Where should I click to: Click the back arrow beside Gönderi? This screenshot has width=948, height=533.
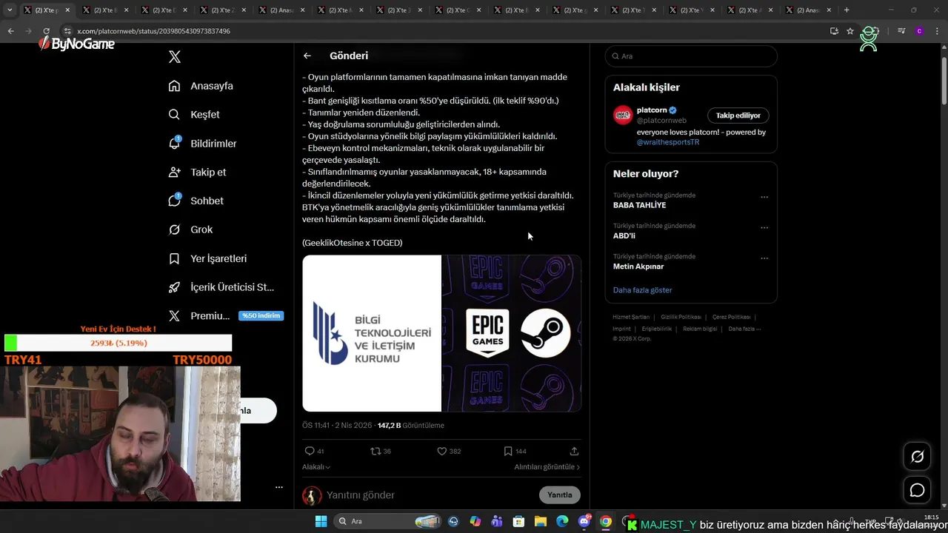[x=307, y=56]
